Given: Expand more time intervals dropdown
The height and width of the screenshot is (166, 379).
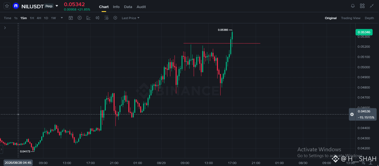Looking at the screenshot, I should [62, 18].
